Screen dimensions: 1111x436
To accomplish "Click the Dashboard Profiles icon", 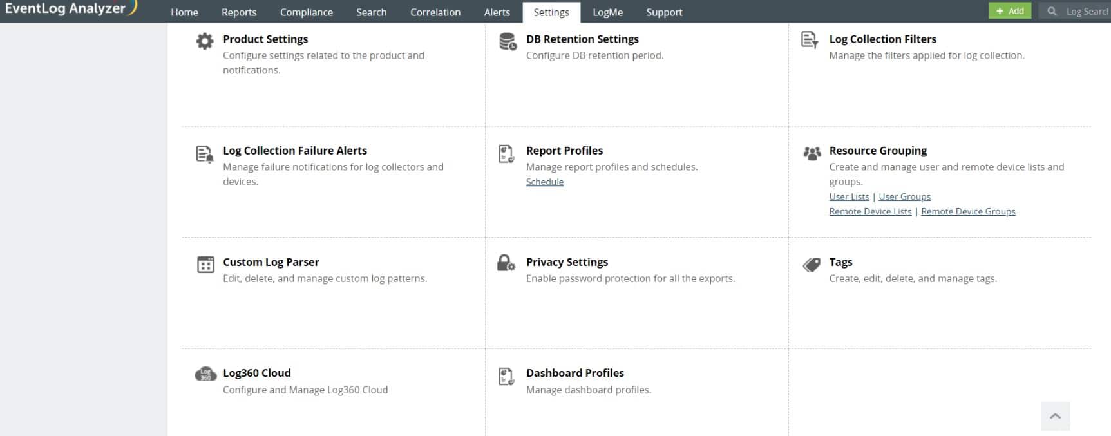I will (x=506, y=376).
